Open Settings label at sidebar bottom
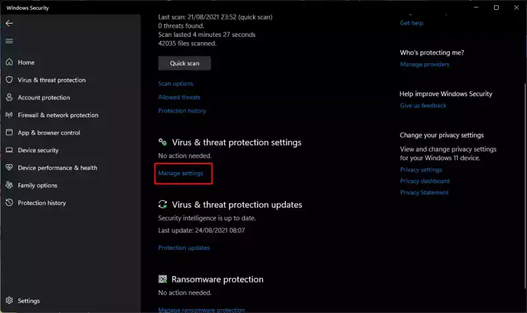This screenshot has width=527, height=313. tap(28, 300)
